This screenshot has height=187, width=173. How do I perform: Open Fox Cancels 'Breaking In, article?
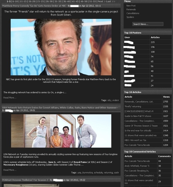click(x=137, y=171)
